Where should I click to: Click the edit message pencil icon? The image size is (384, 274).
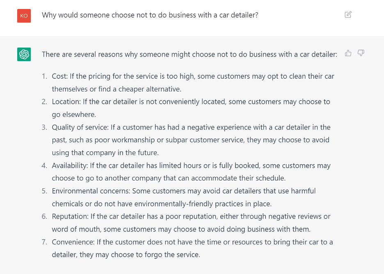pos(348,15)
